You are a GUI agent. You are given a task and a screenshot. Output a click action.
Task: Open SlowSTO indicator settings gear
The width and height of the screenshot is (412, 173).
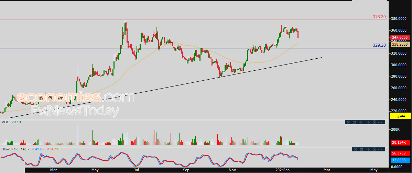click(375, 149)
